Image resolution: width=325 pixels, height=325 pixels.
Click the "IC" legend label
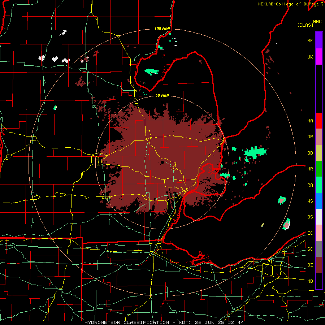tap(310, 233)
